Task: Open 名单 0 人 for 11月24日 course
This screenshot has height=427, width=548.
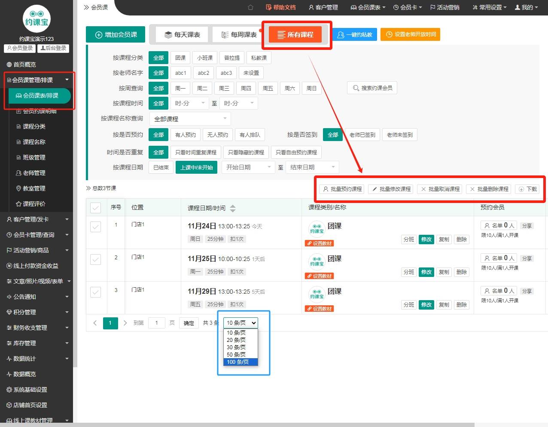Action: pyautogui.click(x=499, y=225)
